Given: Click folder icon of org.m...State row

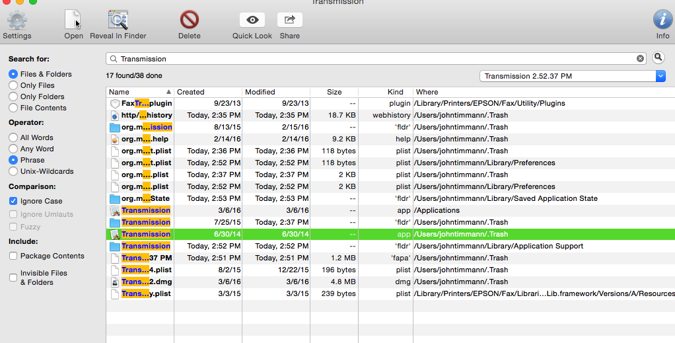Looking at the screenshot, I should 114,199.
